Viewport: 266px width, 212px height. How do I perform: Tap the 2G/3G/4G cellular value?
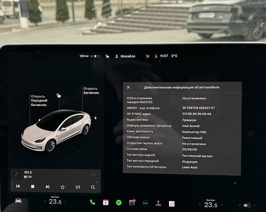189,149
